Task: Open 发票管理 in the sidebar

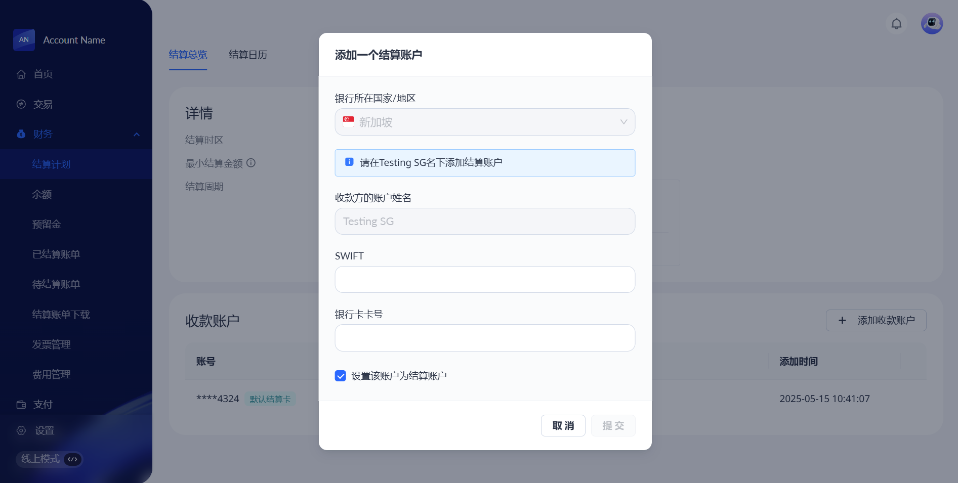Action: click(x=51, y=344)
